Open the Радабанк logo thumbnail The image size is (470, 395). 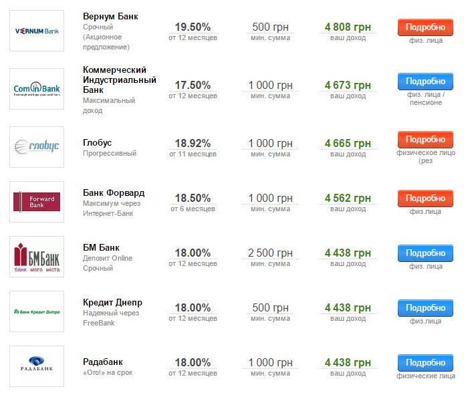click(x=37, y=366)
